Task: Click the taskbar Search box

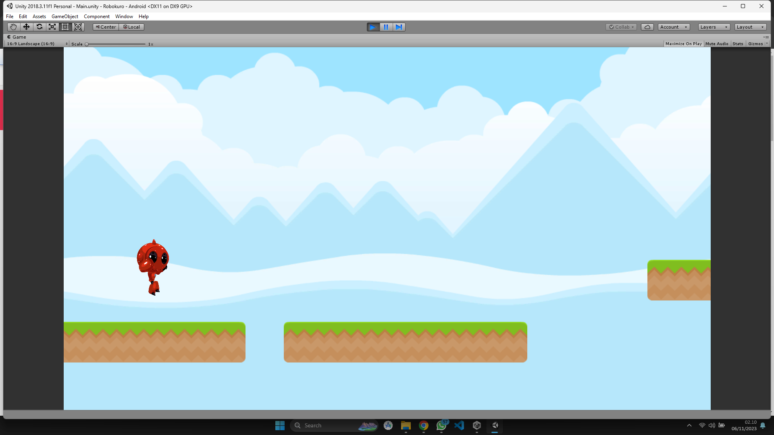Action: (x=334, y=425)
